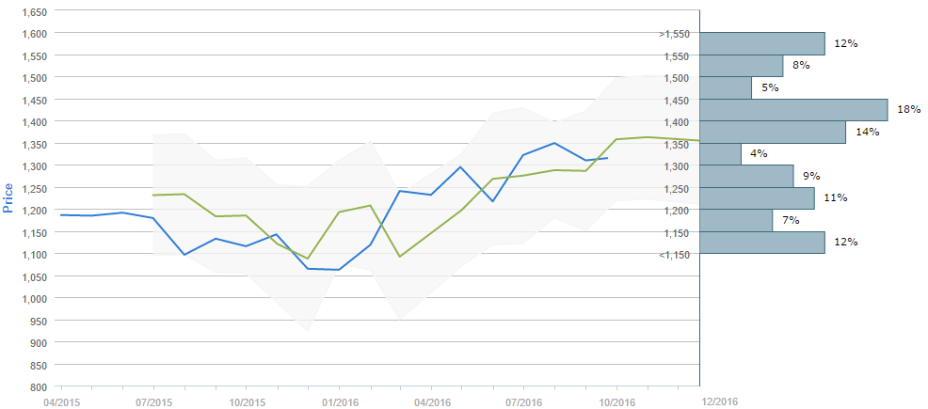928x409 pixels.
Task: Click the 10/2016 date label
Action: click(x=616, y=401)
